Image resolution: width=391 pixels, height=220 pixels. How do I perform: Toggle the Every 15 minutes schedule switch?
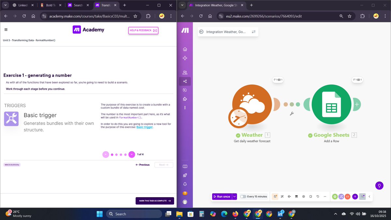[243, 197]
